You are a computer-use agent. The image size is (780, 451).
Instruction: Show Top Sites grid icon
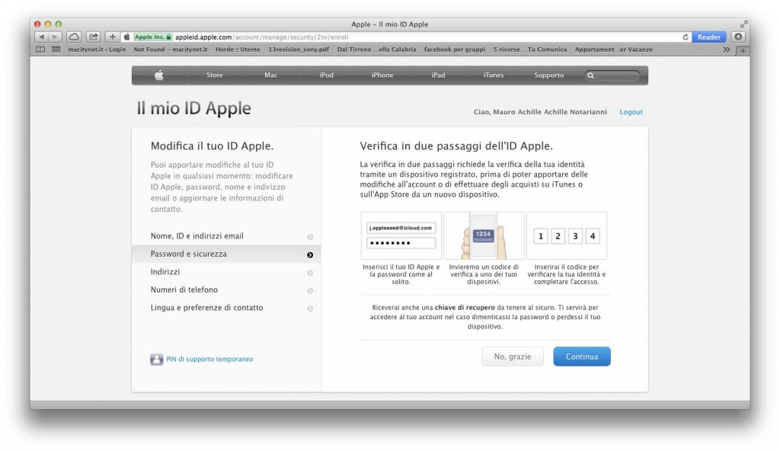pos(56,50)
